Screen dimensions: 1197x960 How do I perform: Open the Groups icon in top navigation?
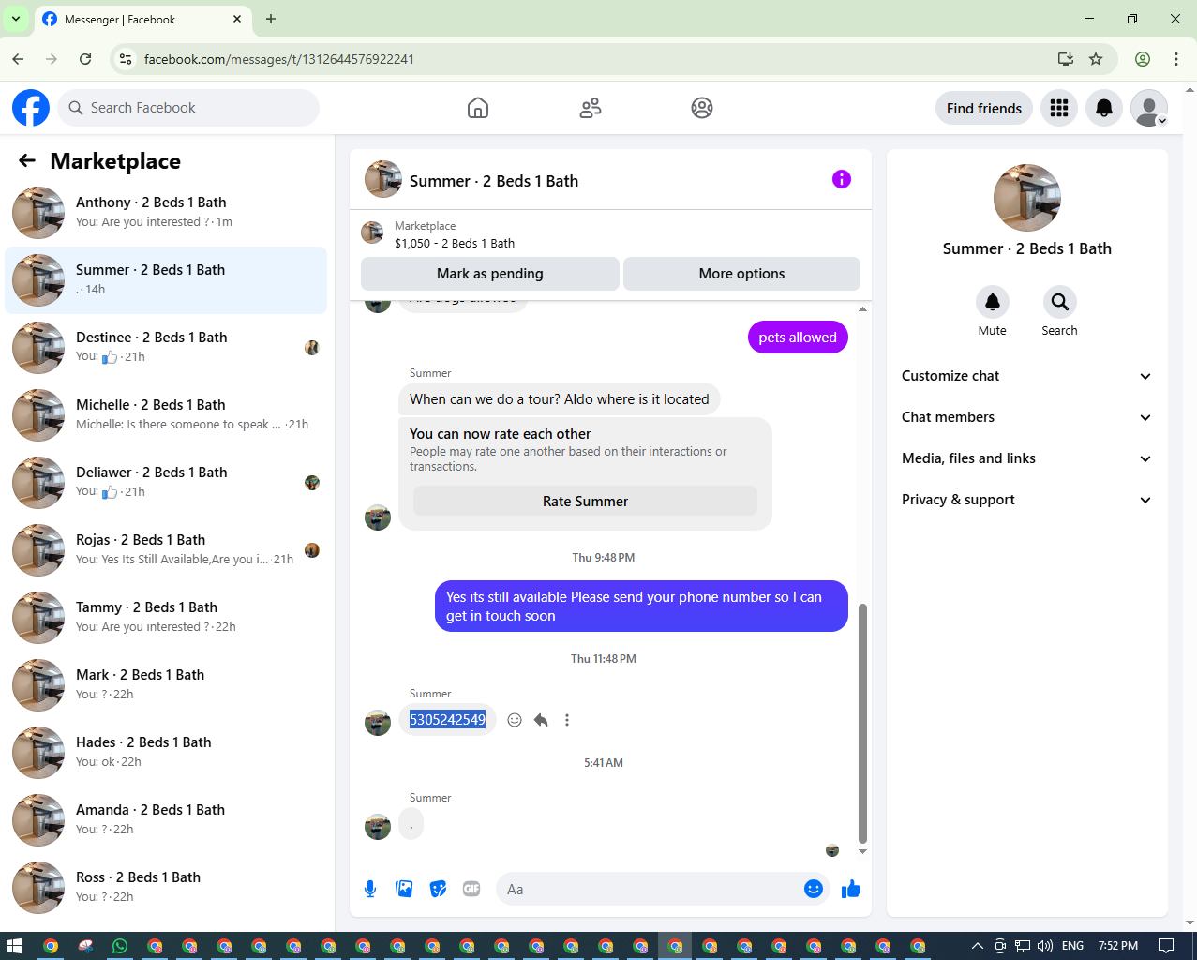(702, 108)
